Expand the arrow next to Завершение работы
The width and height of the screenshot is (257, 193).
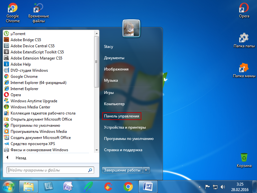tap(146, 170)
